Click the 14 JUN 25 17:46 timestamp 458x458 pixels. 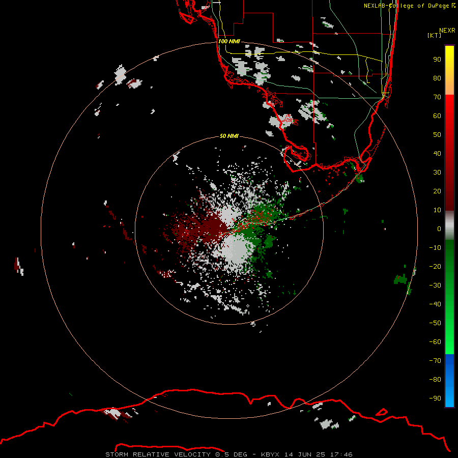click(319, 454)
